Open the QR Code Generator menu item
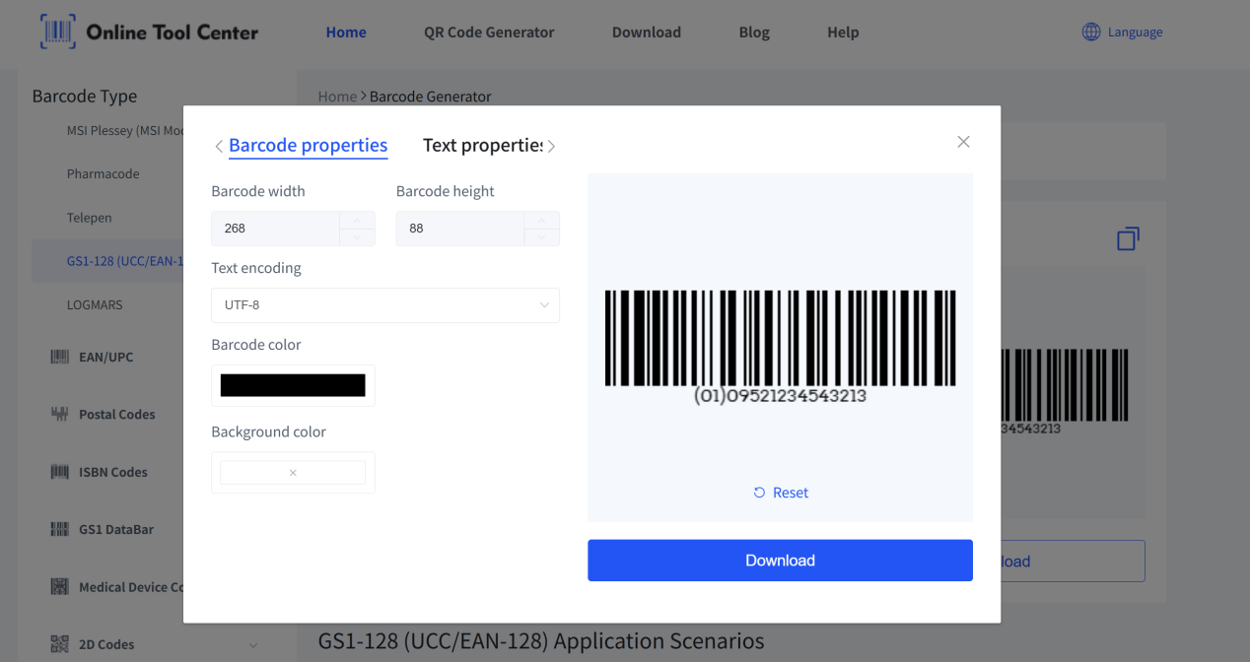 pyautogui.click(x=489, y=33)
